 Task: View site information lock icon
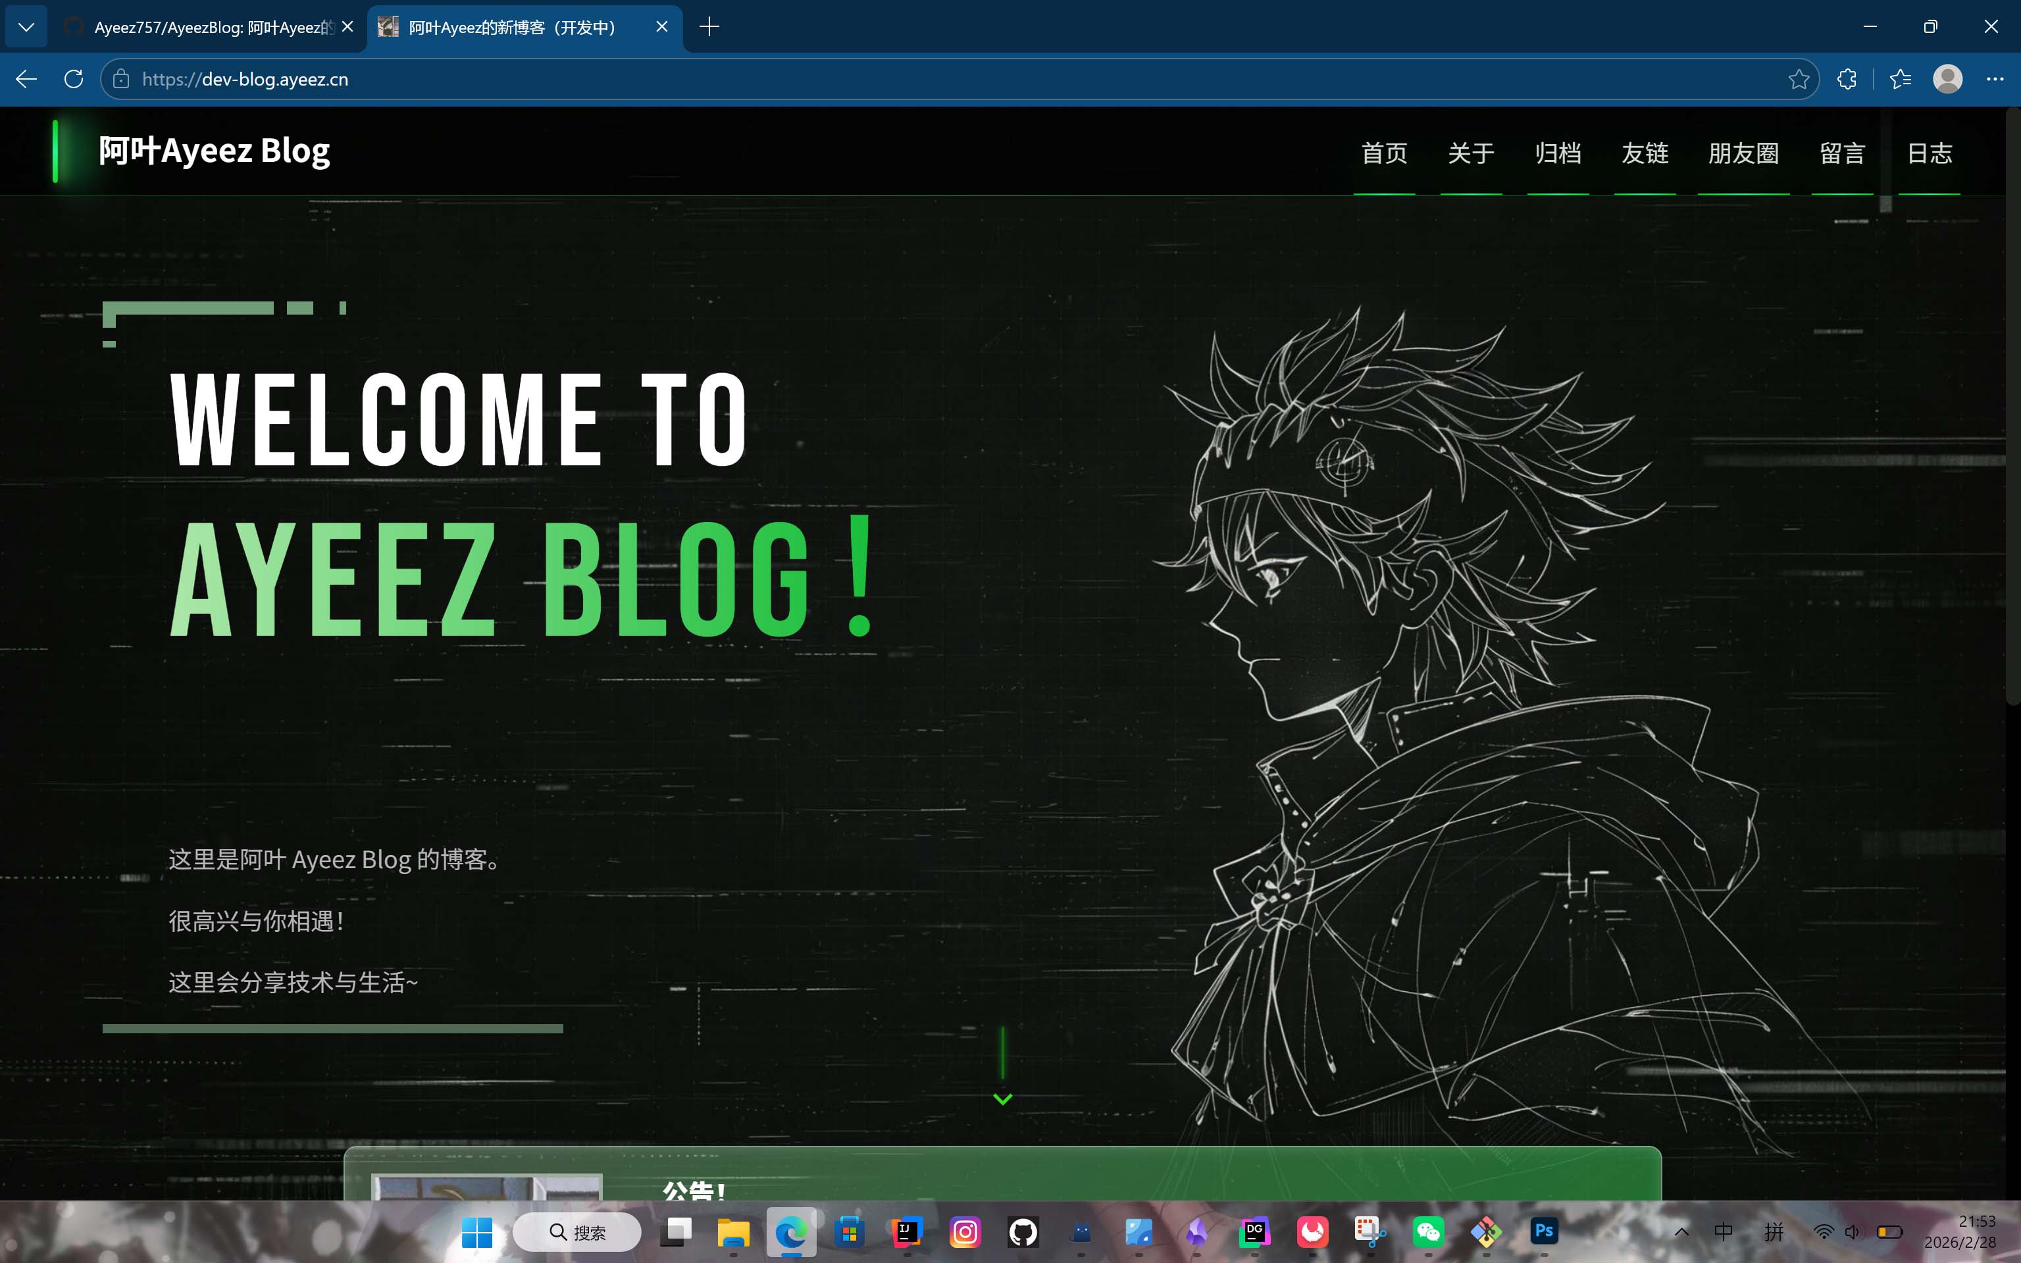tap(121, 80)
